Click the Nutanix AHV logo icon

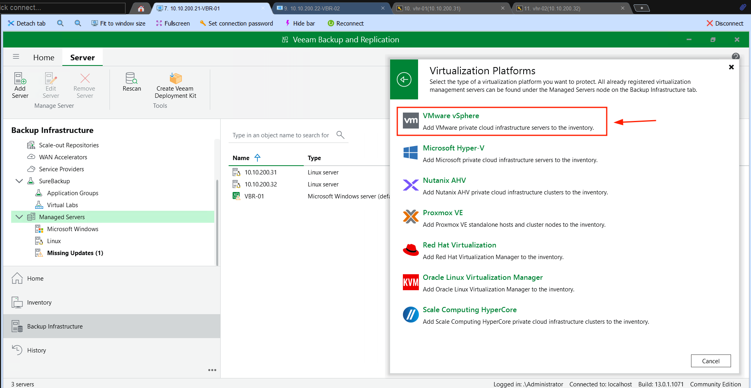[411, 185]
